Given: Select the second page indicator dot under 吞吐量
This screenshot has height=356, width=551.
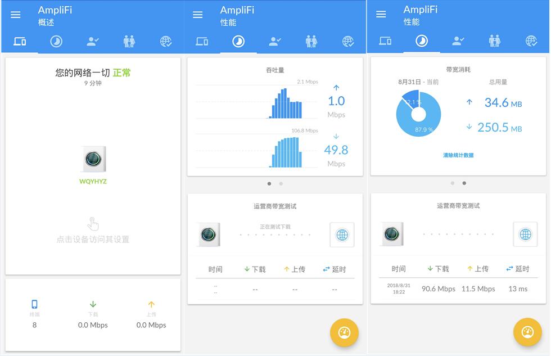Looking at the screenshot, I should tap(281, 183).
